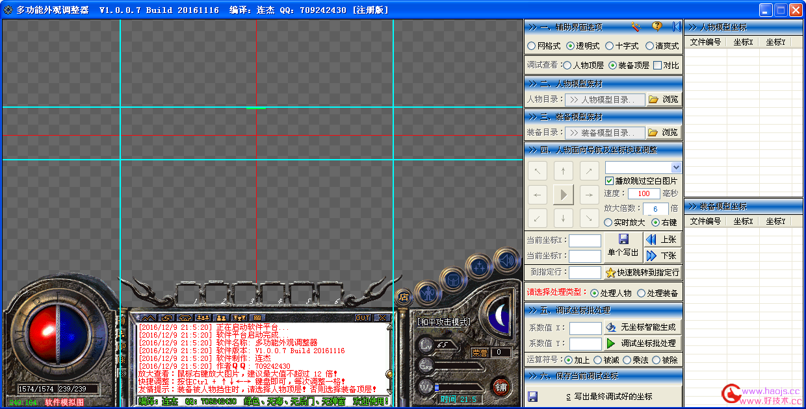Choose 装备顶层 equipment top layer
Screen dimensions: 806x409
[629, 66]
